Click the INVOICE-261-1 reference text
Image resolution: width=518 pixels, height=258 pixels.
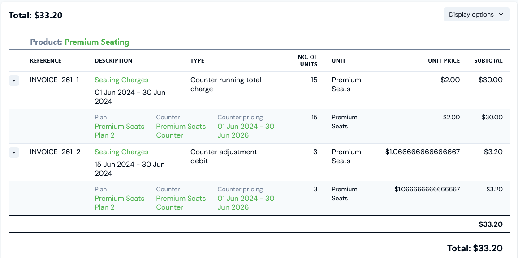pos(54,80)
